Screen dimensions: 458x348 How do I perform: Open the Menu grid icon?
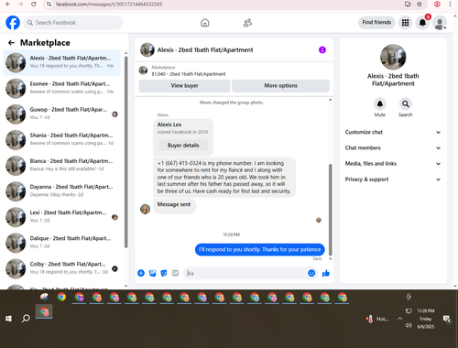click(x=405, y=23)
